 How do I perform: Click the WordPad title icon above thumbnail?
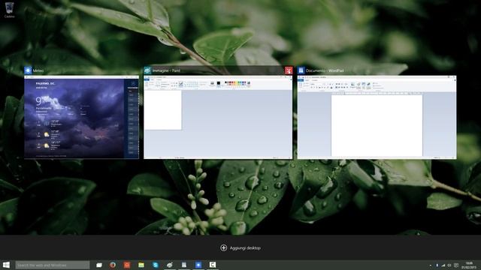click(301, 70)
